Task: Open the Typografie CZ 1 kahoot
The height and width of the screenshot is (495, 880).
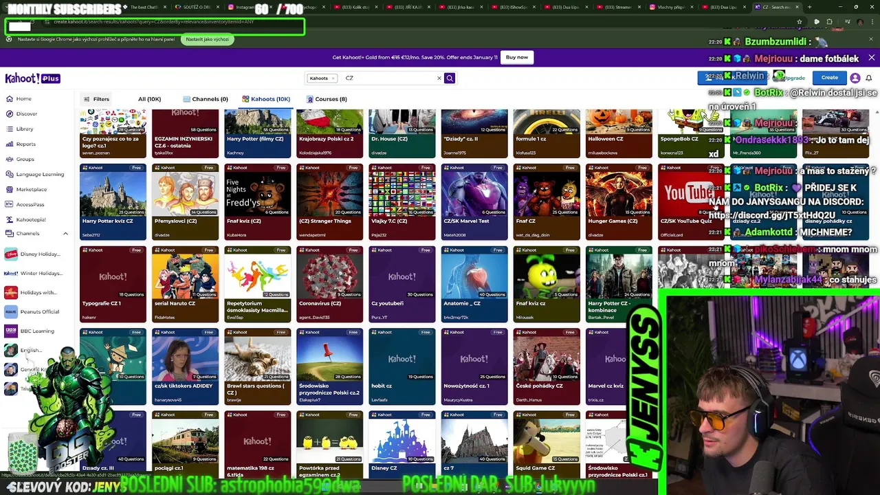Action: point(113,285)
